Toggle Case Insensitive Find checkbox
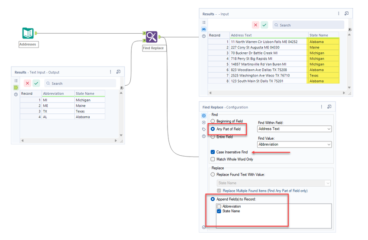Viewport: 368px width, 240px height. [x=213, y=152]
